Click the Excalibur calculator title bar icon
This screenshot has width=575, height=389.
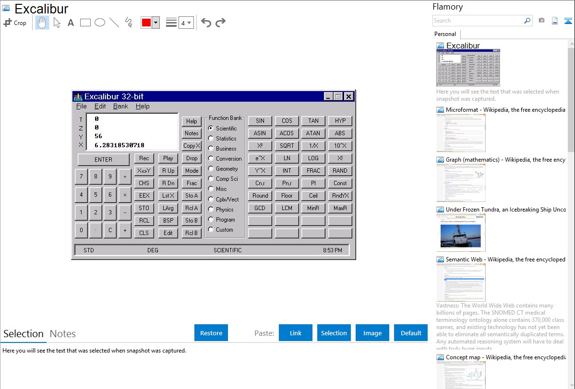(78, 97)
